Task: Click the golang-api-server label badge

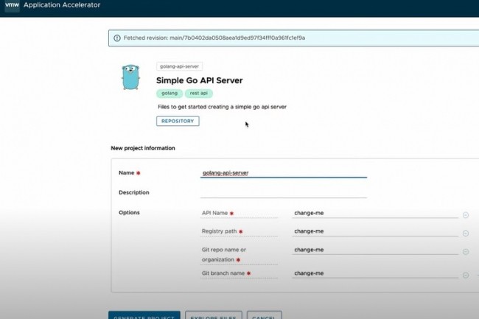Action: click(x=179, y=66)
